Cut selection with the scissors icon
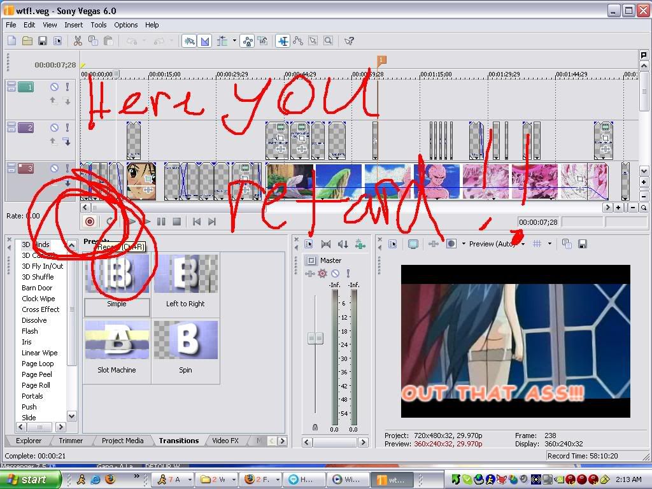 [x=77, y=41]
